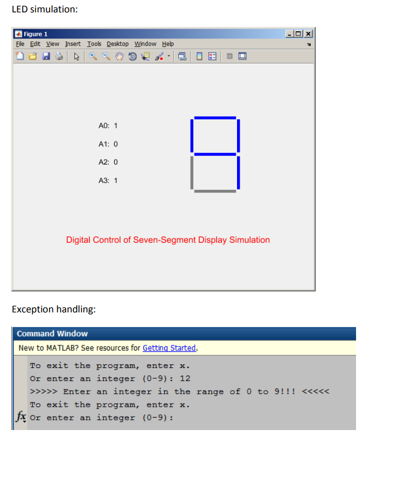Click the last 'Or enter an integer (0-9):' prompt
This screenshot has height=477, width=404.
point(101,418)
